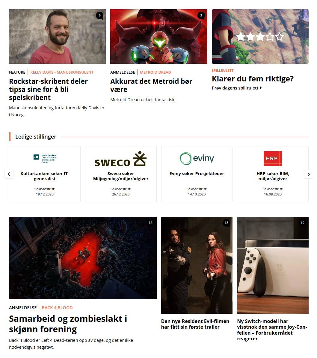
Task: Open the 'Samarbeid og zombieslakt i skjønn forening' headline
Action: click(68, 324)
